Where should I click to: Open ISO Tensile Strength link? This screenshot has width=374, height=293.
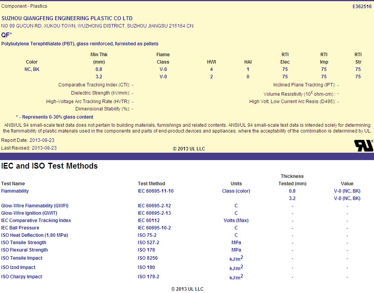(24, 243)
